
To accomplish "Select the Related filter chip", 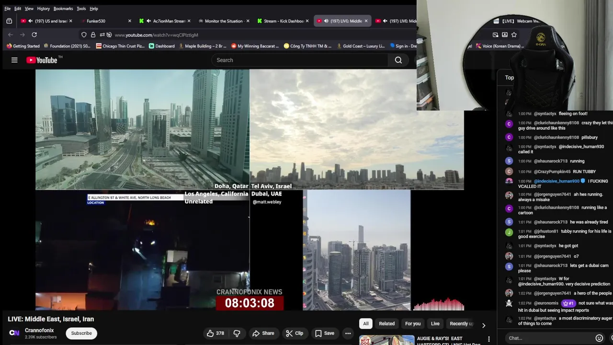I will [x=387, y=323].
